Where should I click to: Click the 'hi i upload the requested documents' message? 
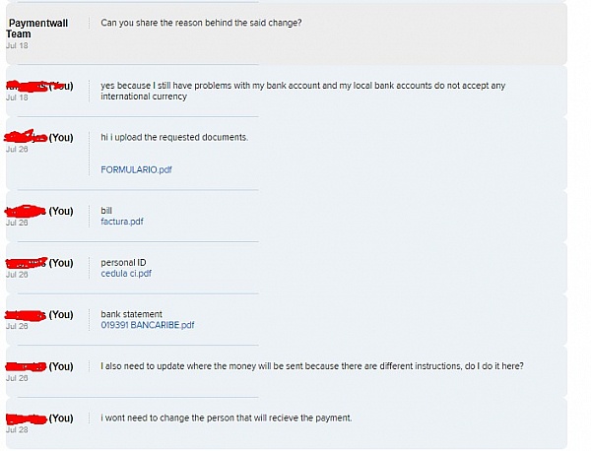(174, 137)
